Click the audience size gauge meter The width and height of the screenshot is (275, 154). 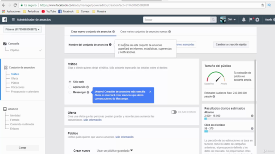click(x=216, y=77)
